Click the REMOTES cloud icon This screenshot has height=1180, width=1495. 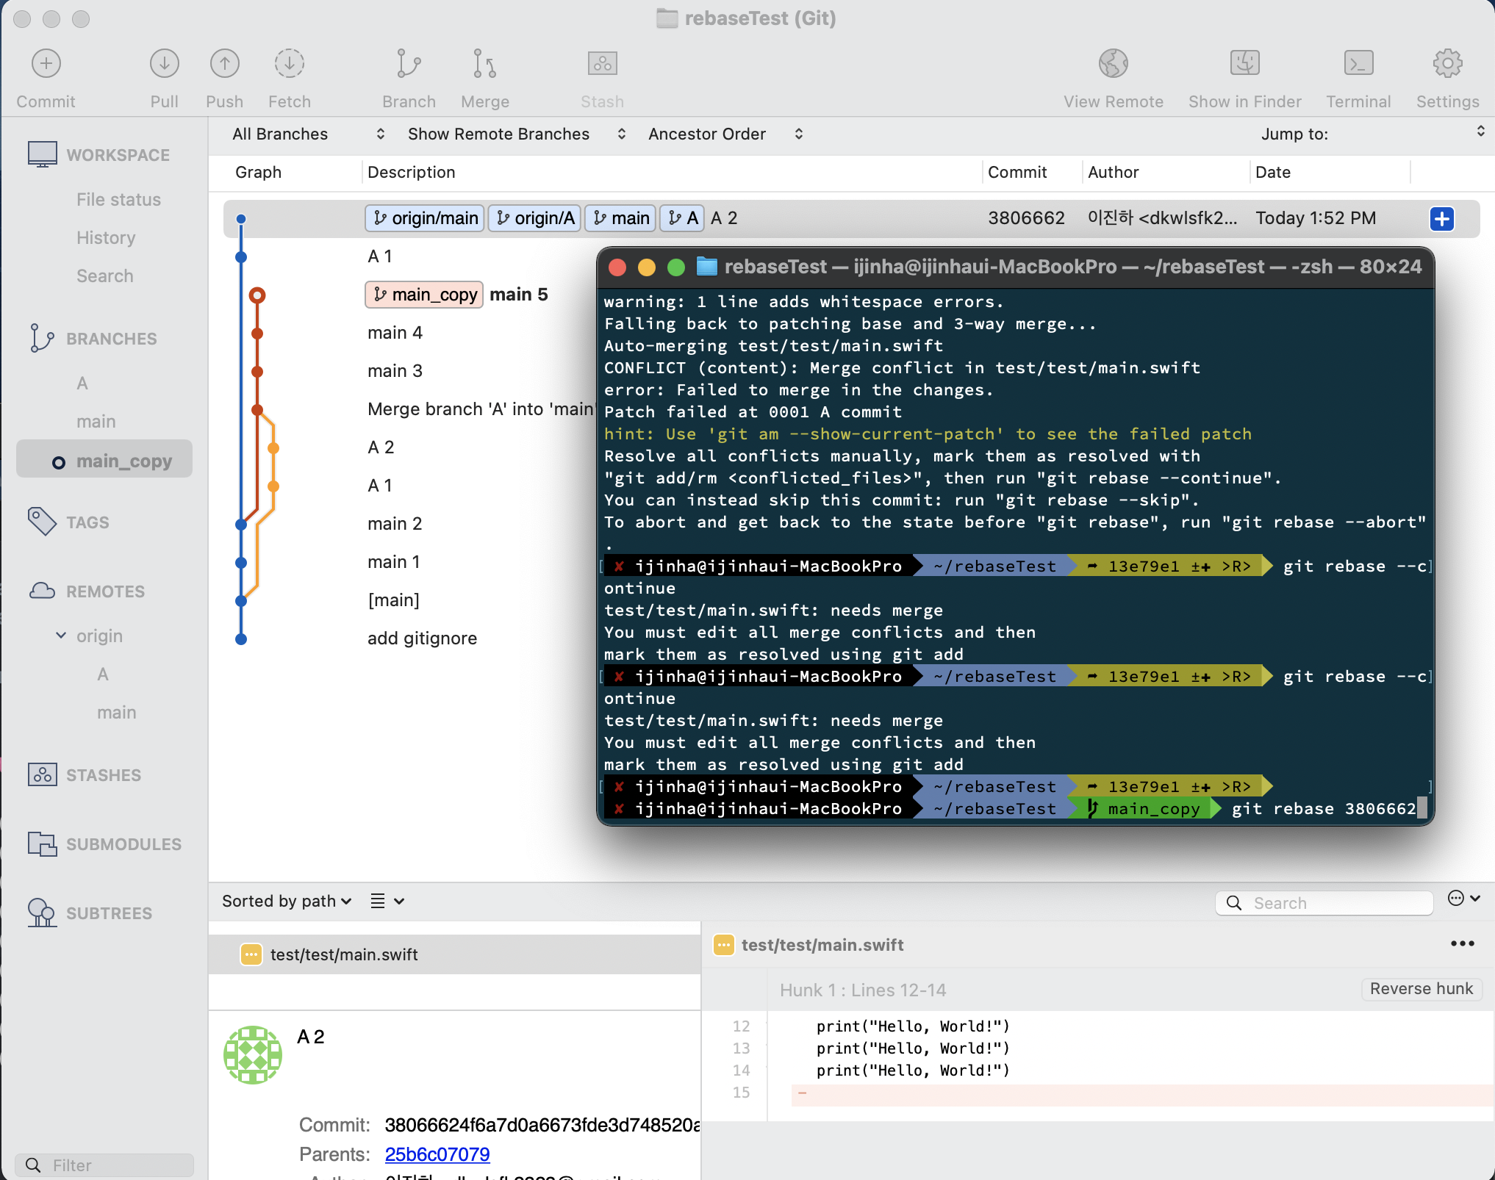click(42, 591)
